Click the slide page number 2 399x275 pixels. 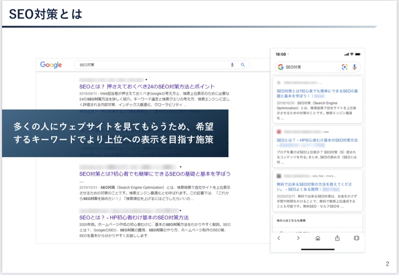(x=387, y=264)
